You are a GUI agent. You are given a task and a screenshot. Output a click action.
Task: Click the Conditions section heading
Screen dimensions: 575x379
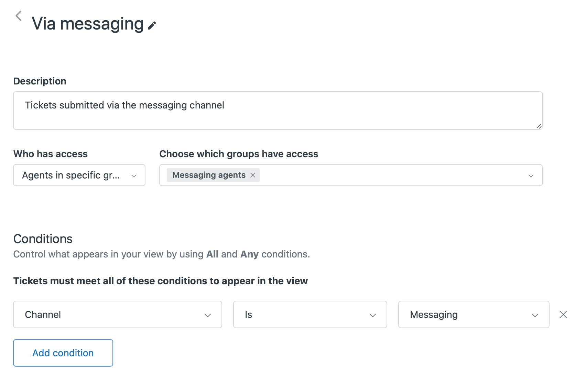click(x=43, y=239)
